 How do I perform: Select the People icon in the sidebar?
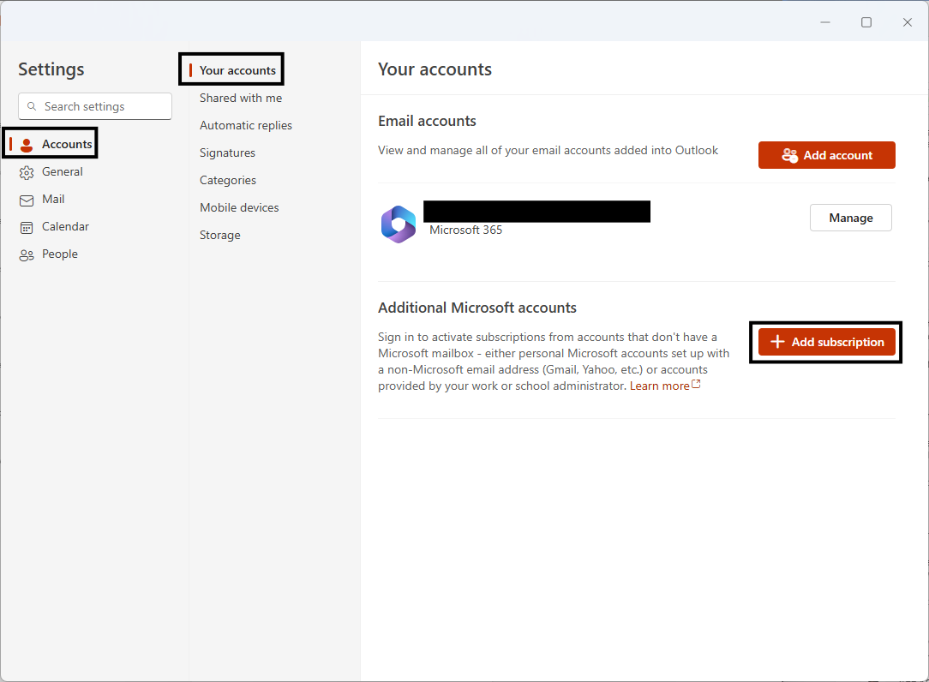coord(26,254)
